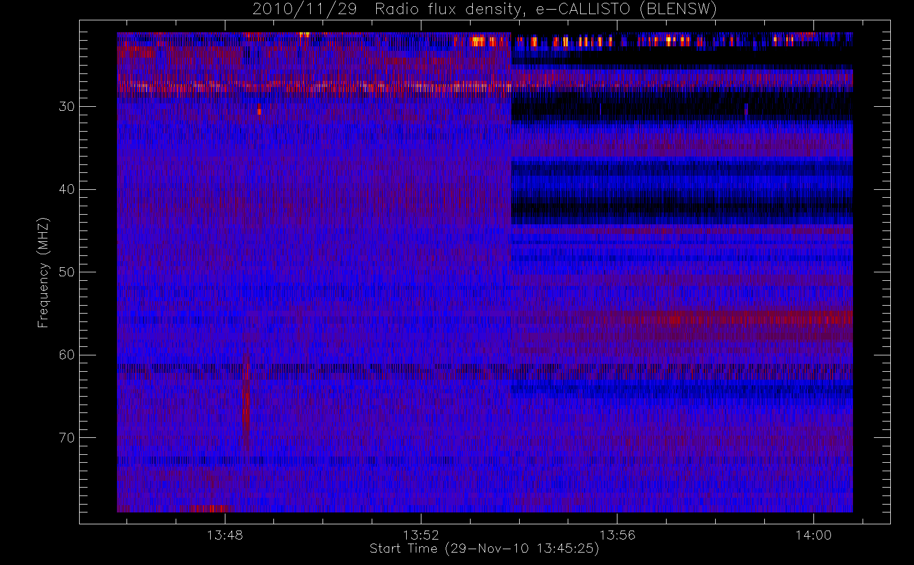This screenshot has height=565, width=914.
Task: Click the '13:48' time tick label
Action: [x=225, y=535]
